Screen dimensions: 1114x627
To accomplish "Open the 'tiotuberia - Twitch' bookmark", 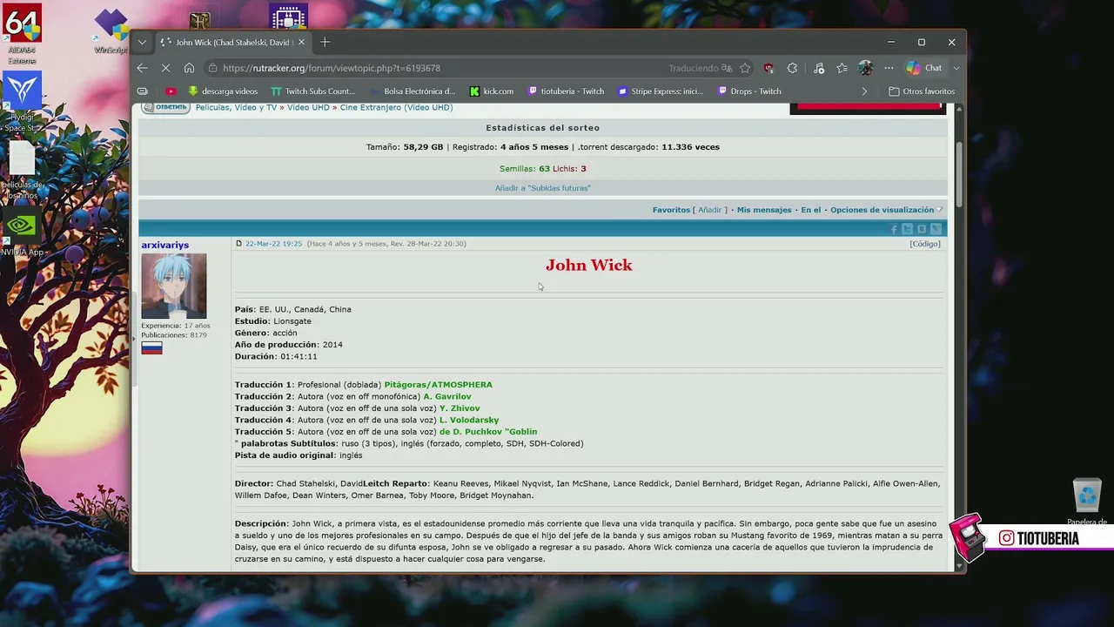I will click(566, 91).
